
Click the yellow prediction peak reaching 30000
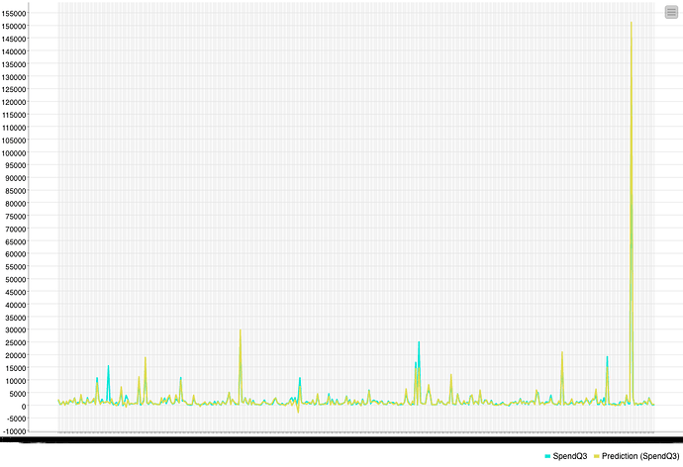click(x=240, y=330)
